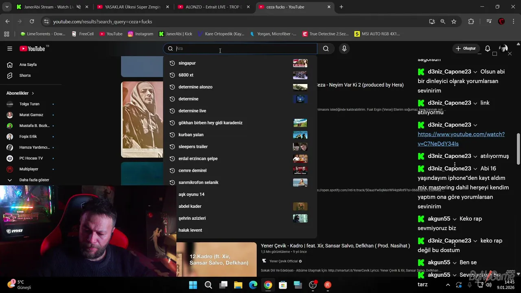Open media controls icon in Chrome toolbar

point(489,22)
